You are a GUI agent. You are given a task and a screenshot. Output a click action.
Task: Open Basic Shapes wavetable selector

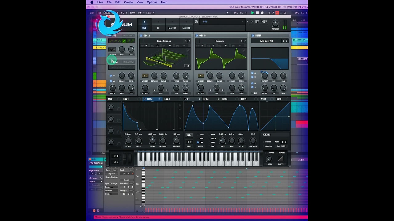coord(164,41)
